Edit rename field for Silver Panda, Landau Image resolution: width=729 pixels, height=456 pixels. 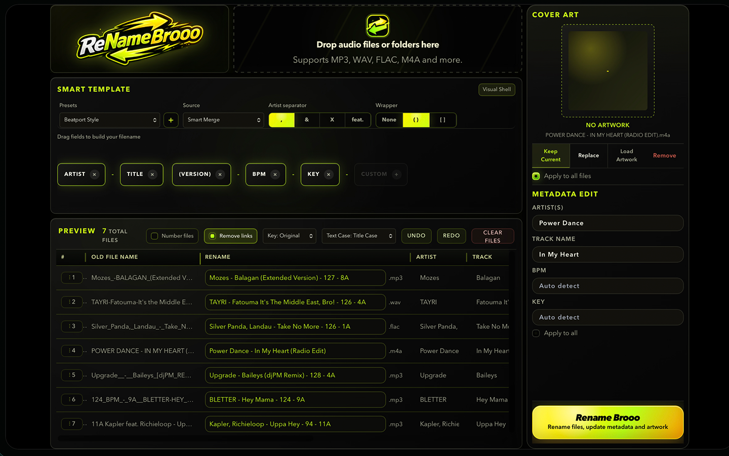(295, 326)
